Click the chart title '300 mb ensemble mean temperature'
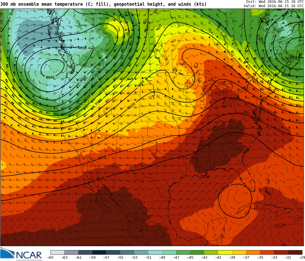Screen dimensions: 305x261 click(x=42, y=4)
